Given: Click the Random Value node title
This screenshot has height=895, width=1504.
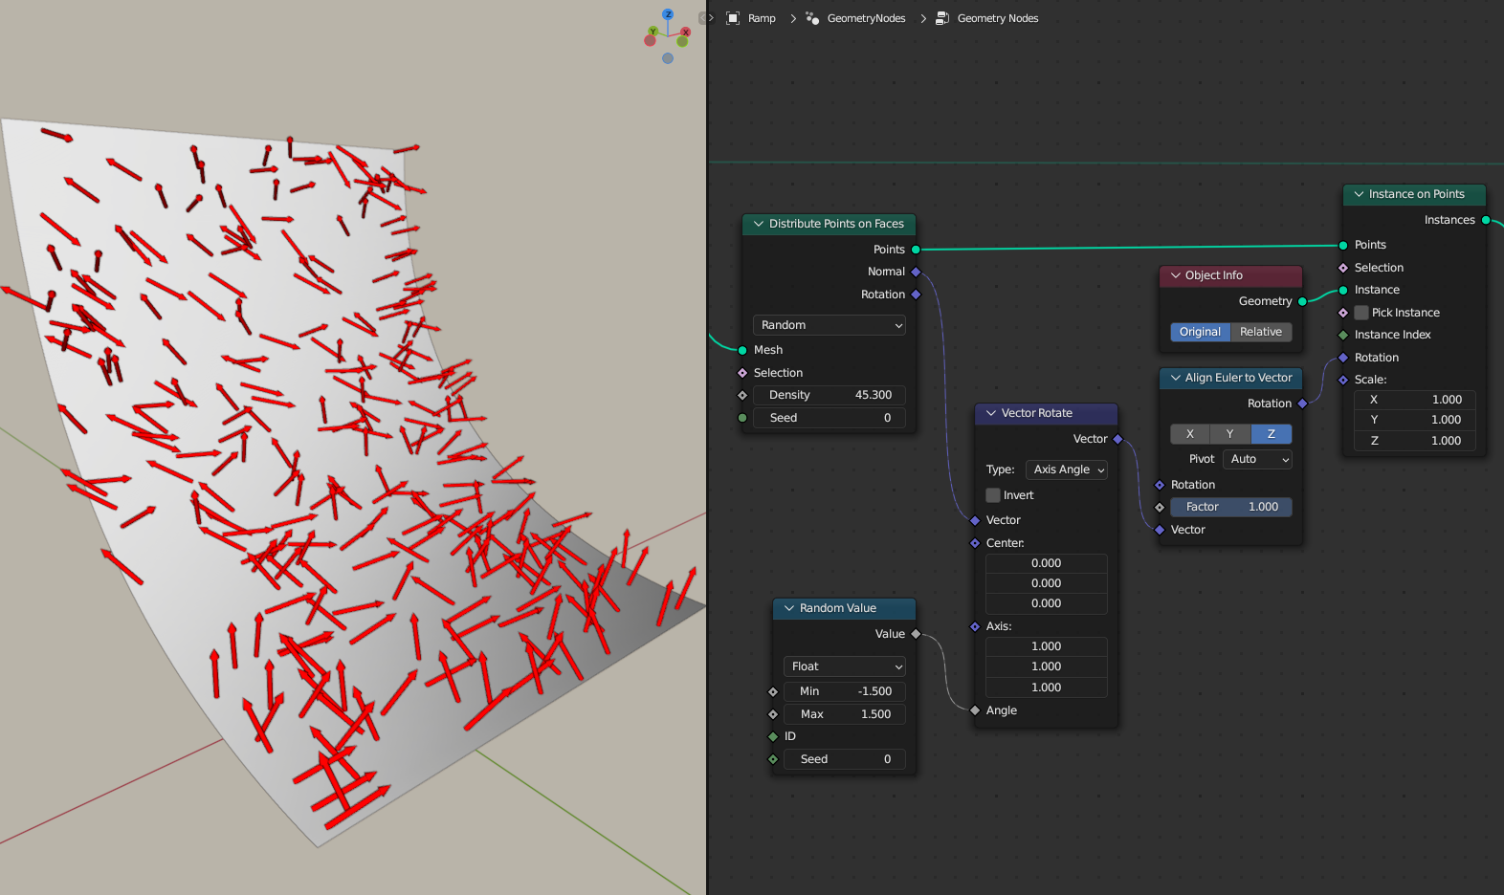Looking at the screenshot, I should point(838,608).
